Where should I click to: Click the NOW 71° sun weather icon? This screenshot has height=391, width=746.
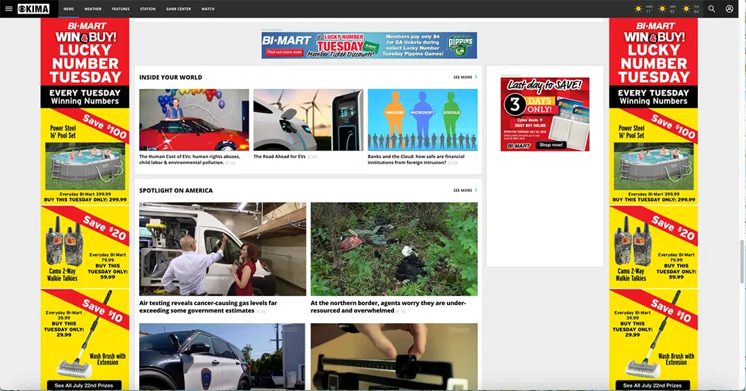(x=638, y=9)
